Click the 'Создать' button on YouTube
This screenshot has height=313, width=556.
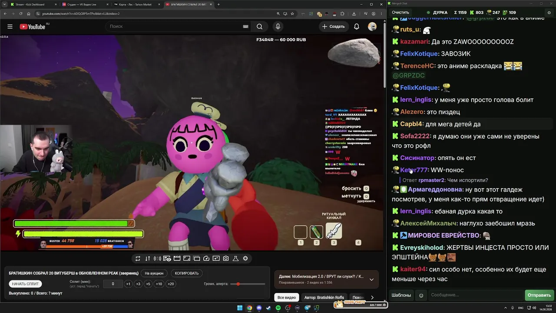[x=333, y=27]
